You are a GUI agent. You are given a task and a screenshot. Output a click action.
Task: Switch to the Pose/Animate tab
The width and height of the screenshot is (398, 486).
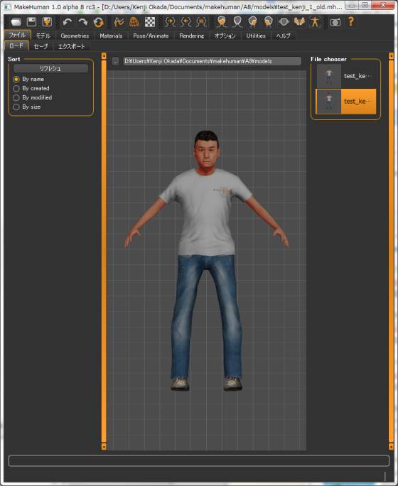[151, 36]
